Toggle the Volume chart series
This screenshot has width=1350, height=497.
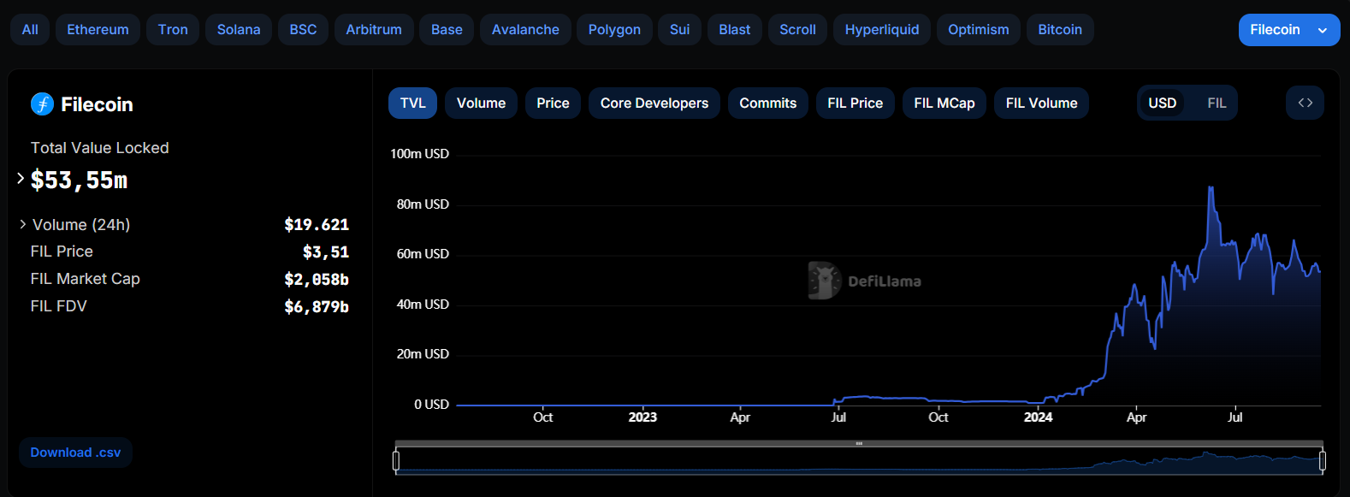(x=481, y=103)
